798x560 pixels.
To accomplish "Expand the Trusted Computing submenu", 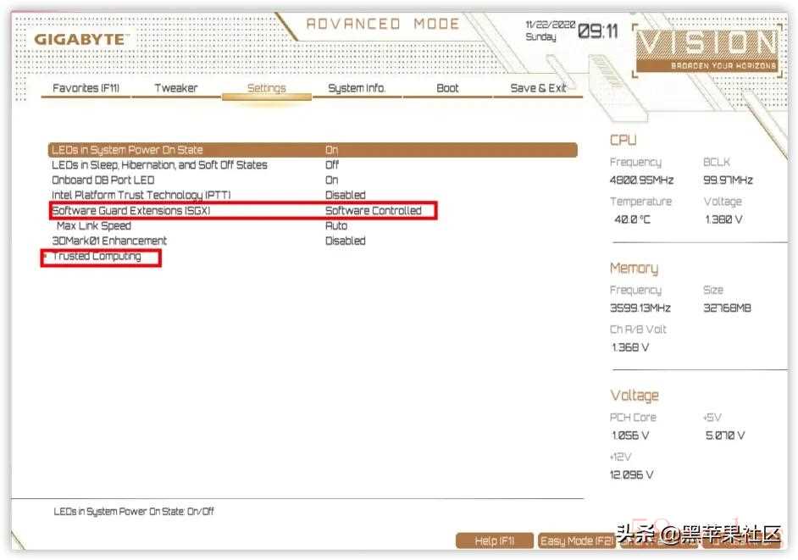I will pyautogui.click(x=97, y=257).
